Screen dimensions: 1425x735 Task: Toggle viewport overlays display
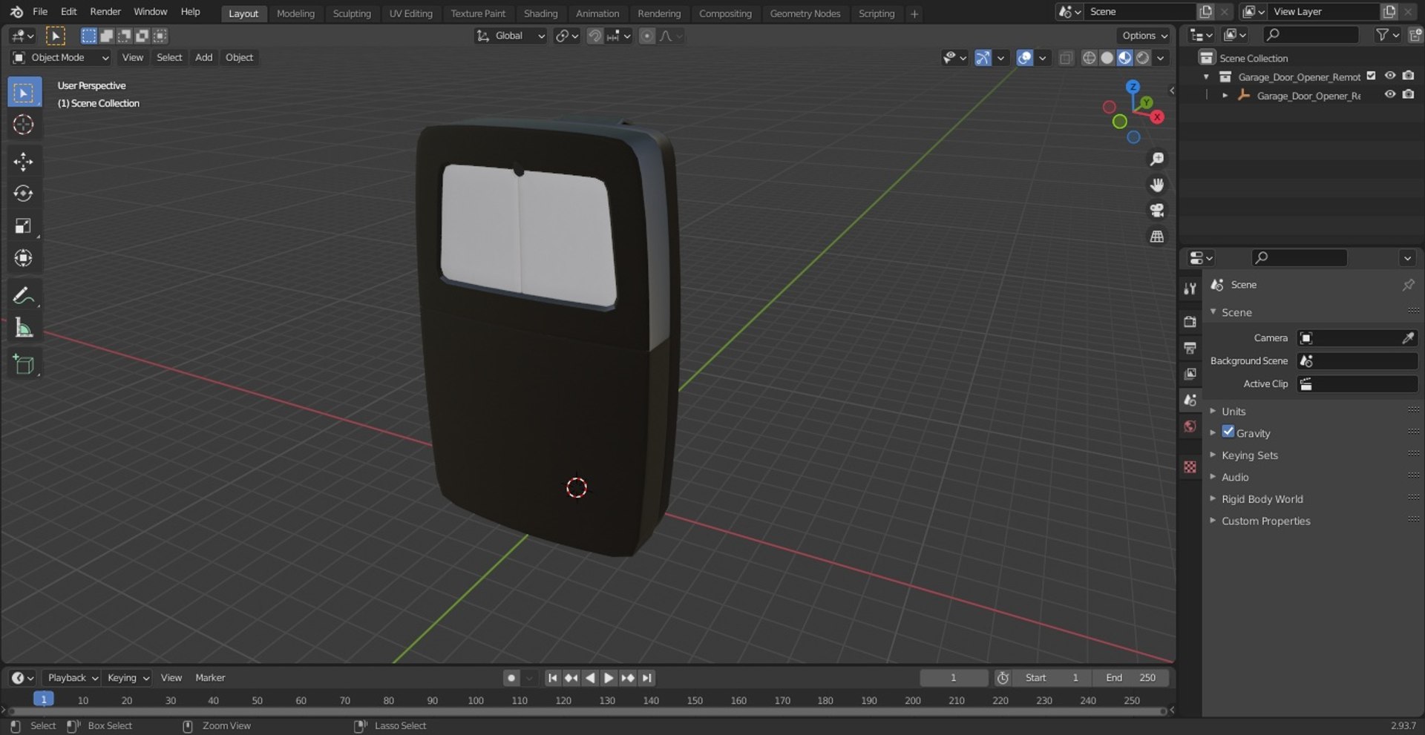click(x=1025, y=58)
